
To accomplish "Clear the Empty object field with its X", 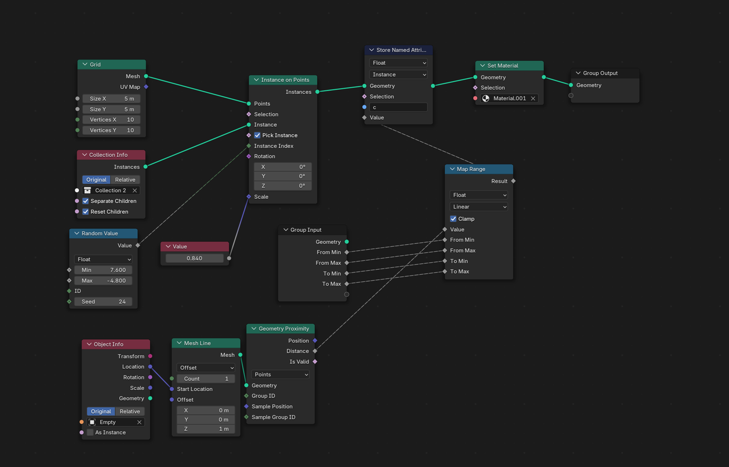I will pos(139,422).
